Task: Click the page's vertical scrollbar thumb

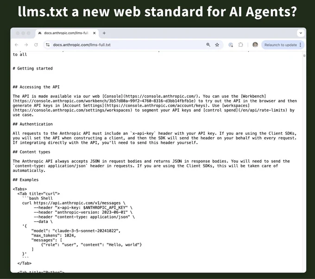Action: tap(304, 56)
